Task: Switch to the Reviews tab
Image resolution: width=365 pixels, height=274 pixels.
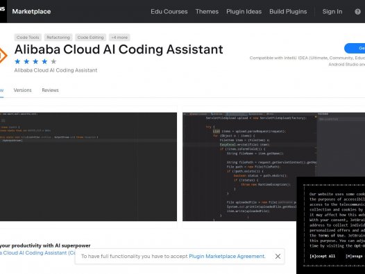Action: 50,90
